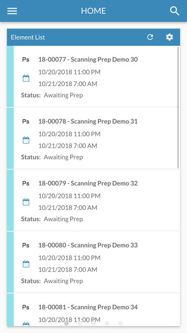Click calendar icon for 18-00077
This screenshot has height=333, width=187.
[x=26, y=78]
